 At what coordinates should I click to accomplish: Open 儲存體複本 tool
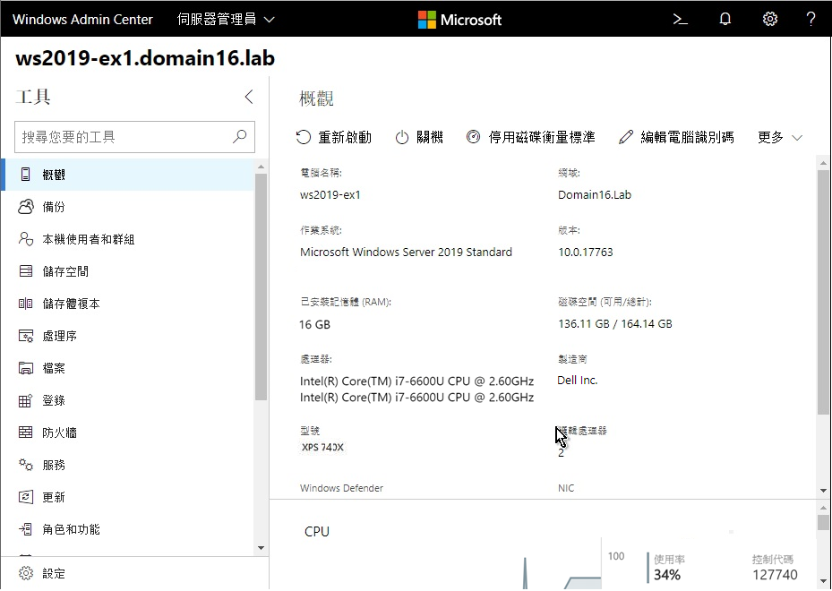128,304
